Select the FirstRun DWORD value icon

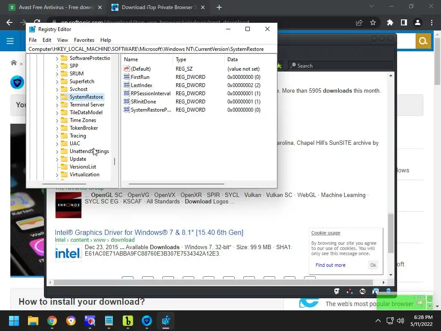[x=127, y=77]
